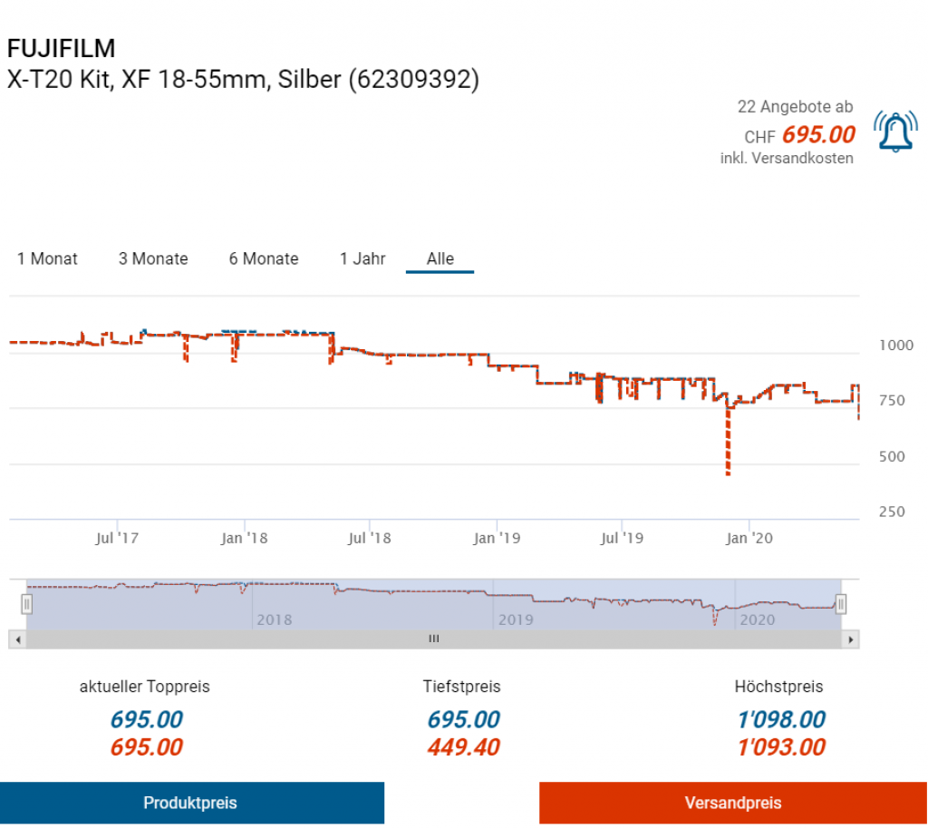This screenshot has width=928, height=829.
Task: Click the 1000 y-axis label
Action: coord(896,346)
